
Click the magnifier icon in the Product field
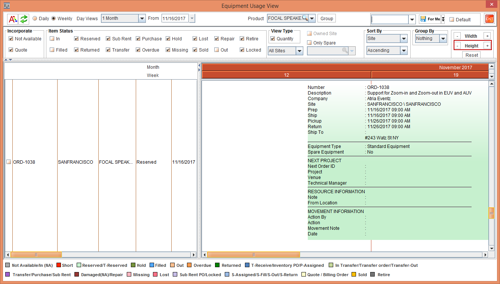305,18
